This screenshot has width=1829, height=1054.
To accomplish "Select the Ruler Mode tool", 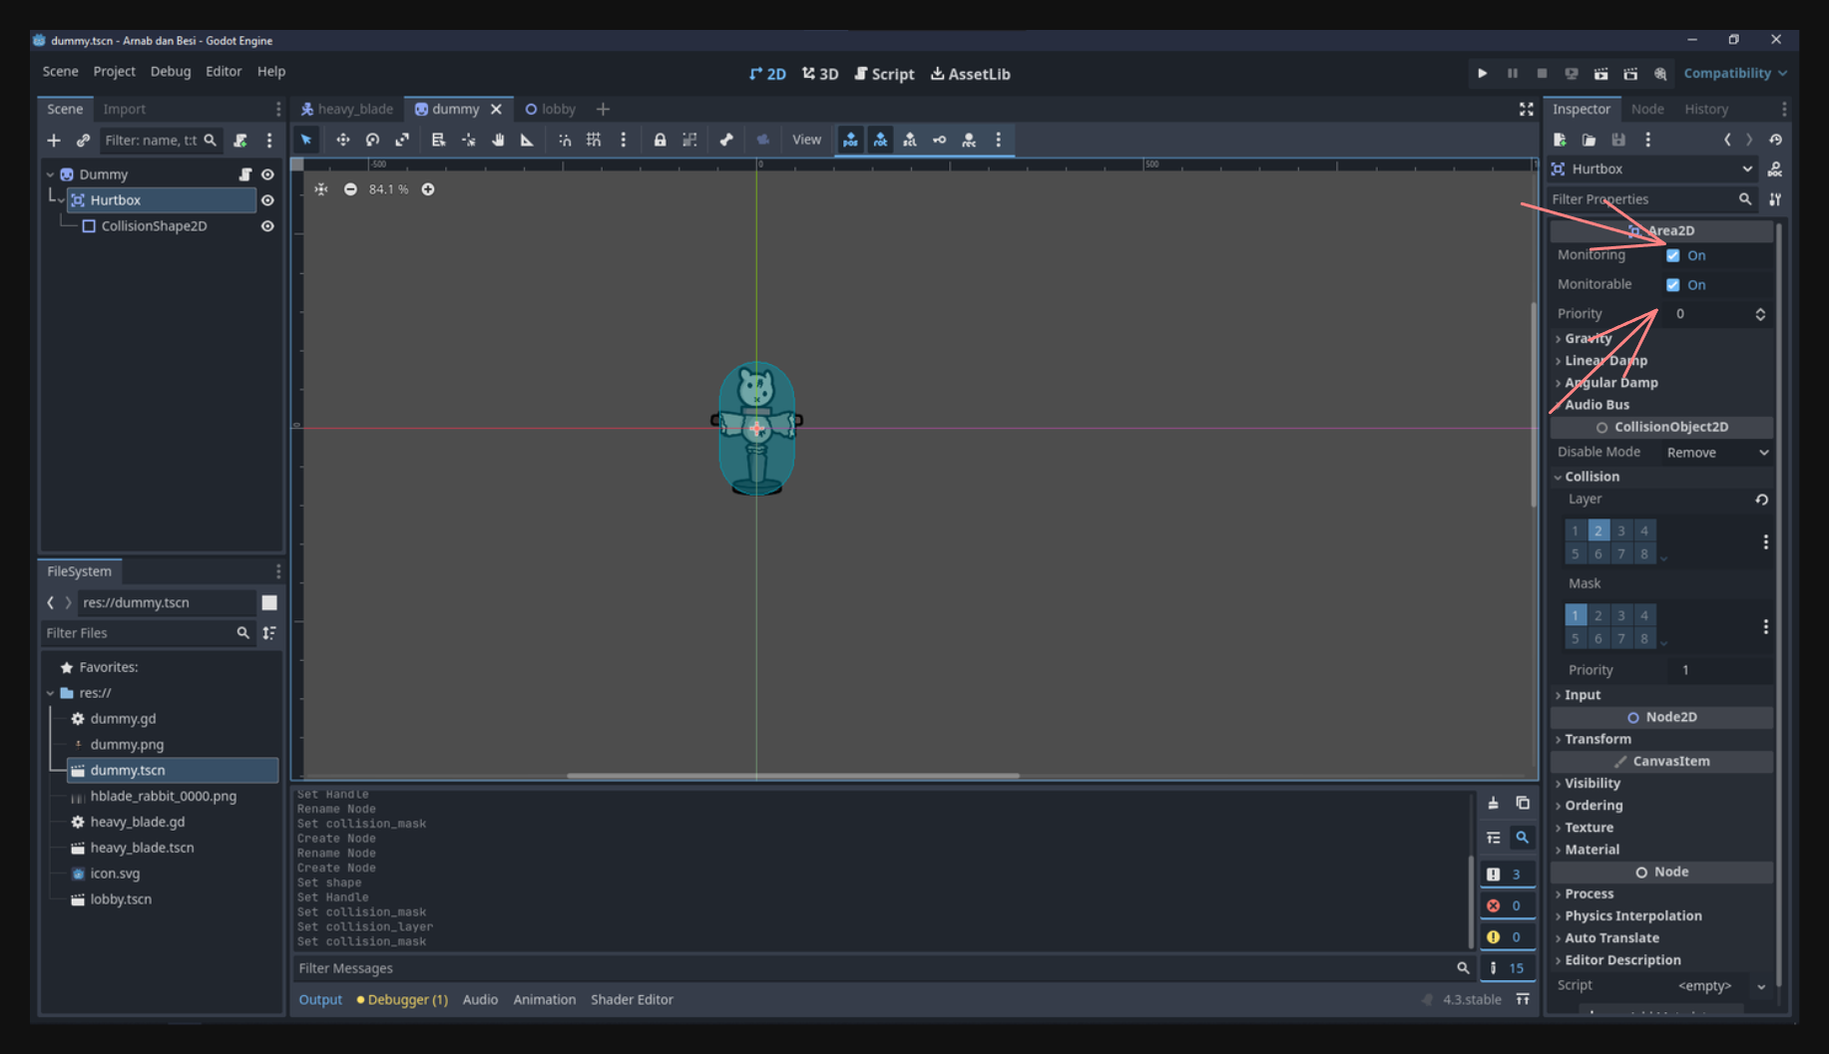I will pyautogui.click(x=527, y=140).
